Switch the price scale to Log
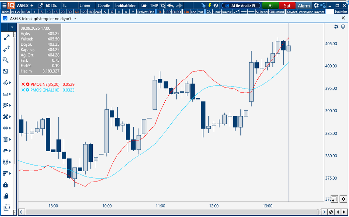 (194, 12)
